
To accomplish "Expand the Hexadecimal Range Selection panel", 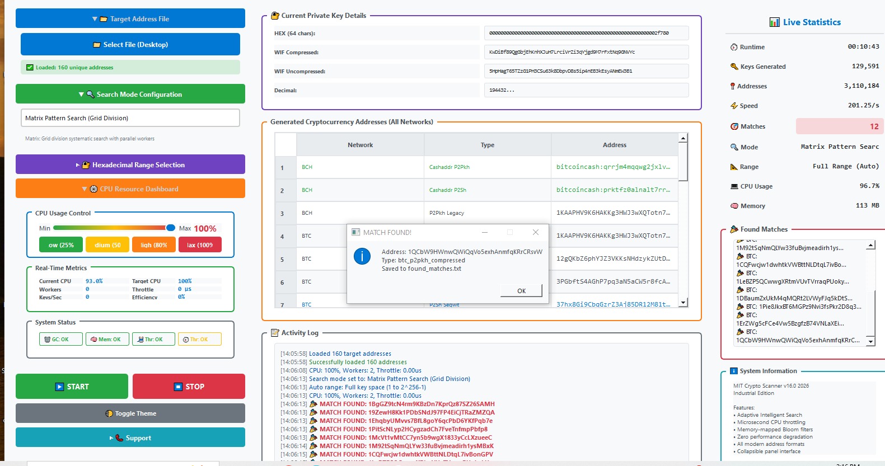I will click(x=130, y=165).
